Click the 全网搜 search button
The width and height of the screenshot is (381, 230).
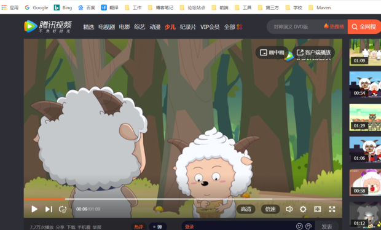[x=364, y=26]
